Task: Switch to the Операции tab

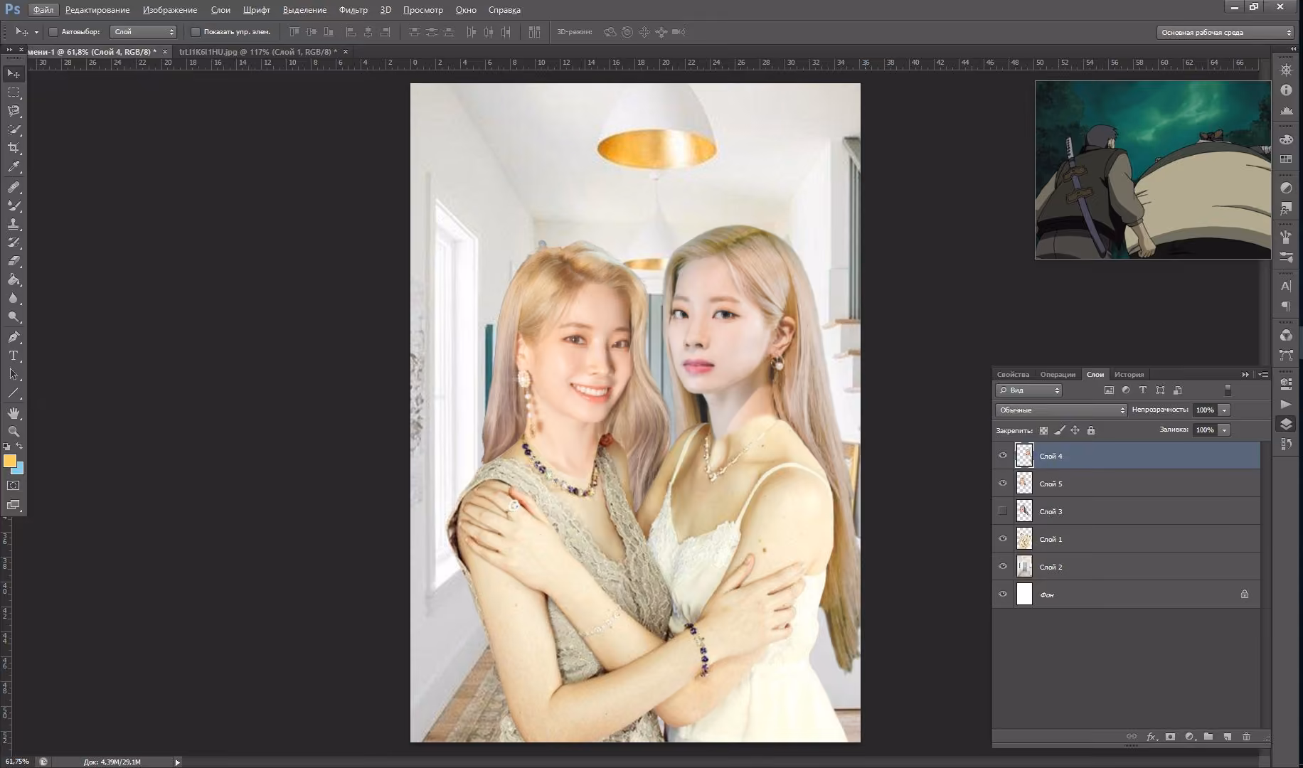Action: [1058, 375]
